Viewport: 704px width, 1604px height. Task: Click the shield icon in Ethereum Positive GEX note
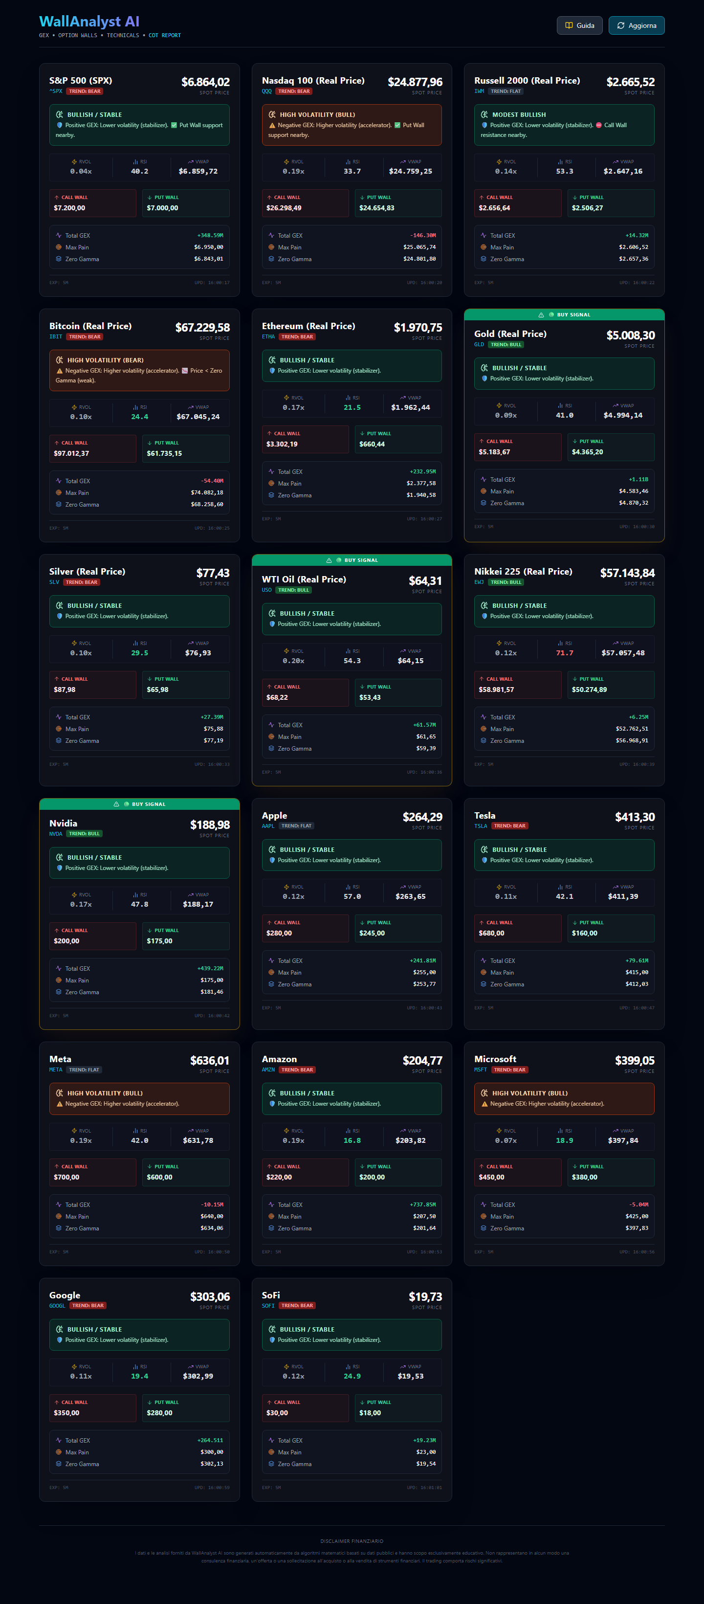pos(272,371)
